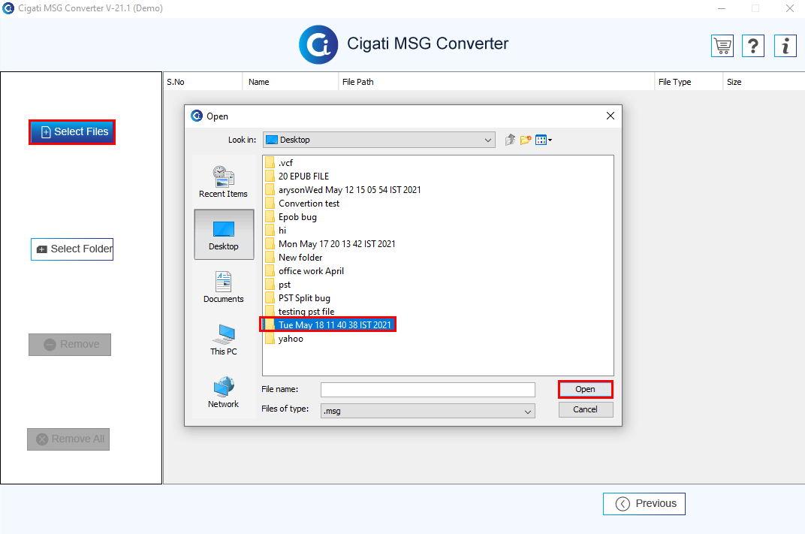805x534 pixels.
Task: Show the about info icon
Action: pos(785,47)
